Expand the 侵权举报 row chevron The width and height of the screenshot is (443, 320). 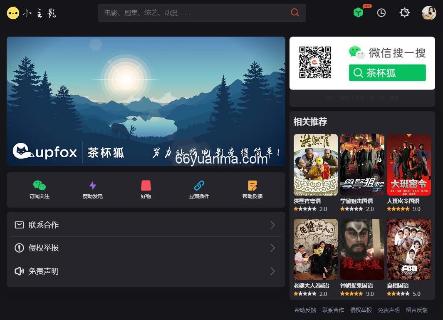pyautogui.click(x=272, y=248)
